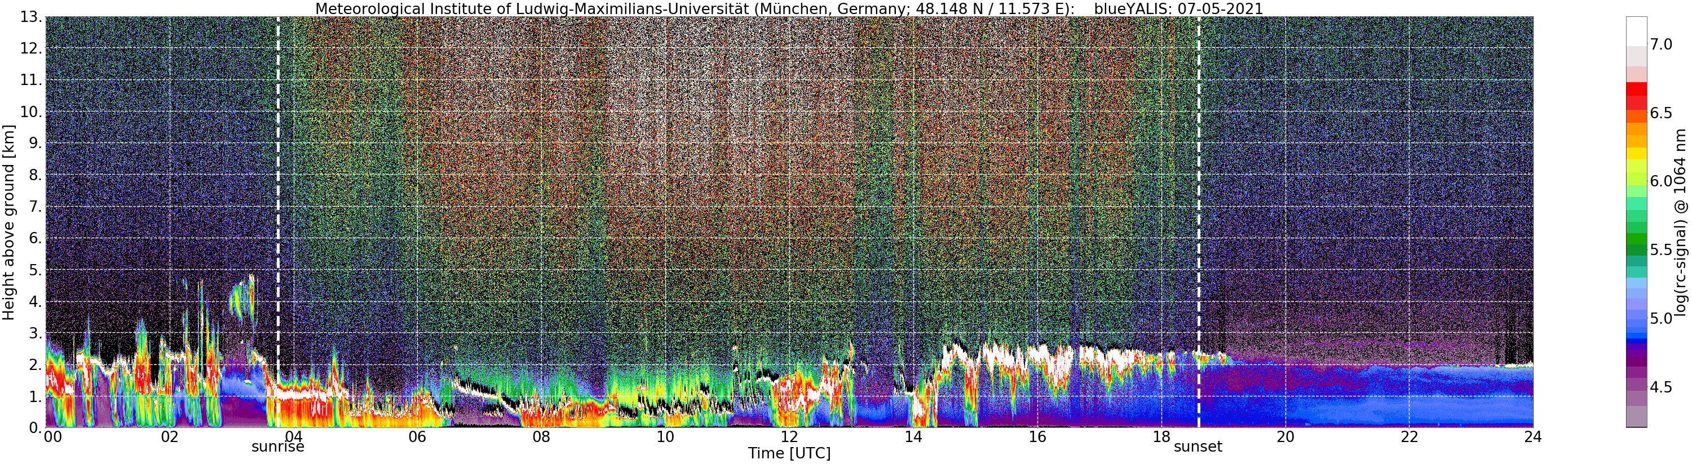Click the time axis tick label '02'
The height and width of the screenshot is (464, 1692).
[170, 437]
